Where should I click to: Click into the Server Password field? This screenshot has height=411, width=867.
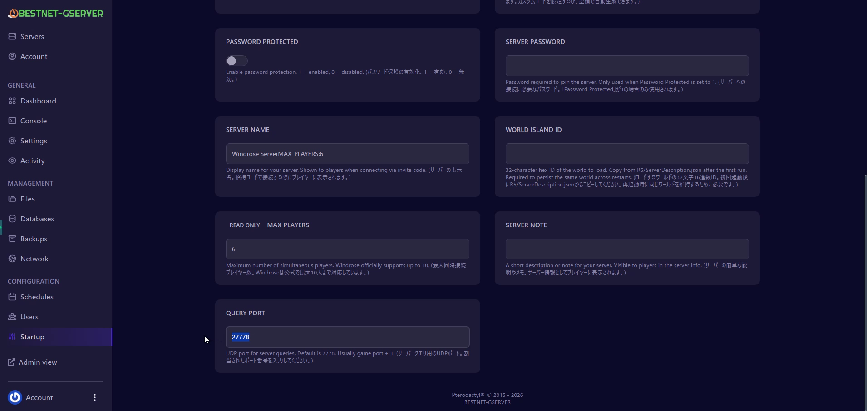click(x=627, y=66)
